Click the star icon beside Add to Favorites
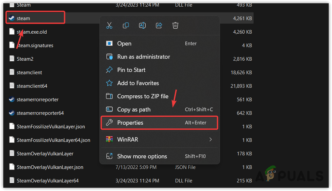This screenshot has height=191, width=332. 109,83
